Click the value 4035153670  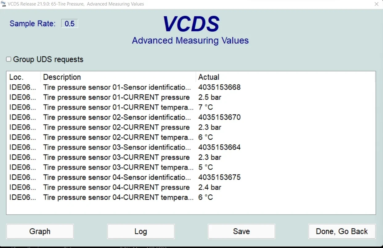pyautogui.click(x=219, y=117)
